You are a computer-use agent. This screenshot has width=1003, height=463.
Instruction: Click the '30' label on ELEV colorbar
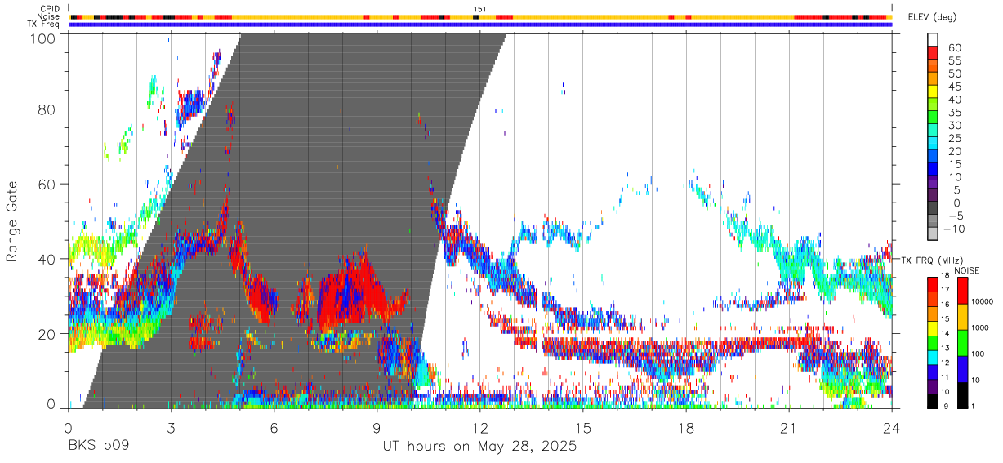coord(955,126)
